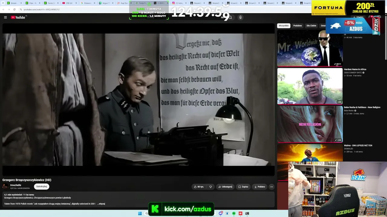Open the Mr. Worldwide video thumbnail
The width and height of the screenshot is (387, 217).
(310, 48)
